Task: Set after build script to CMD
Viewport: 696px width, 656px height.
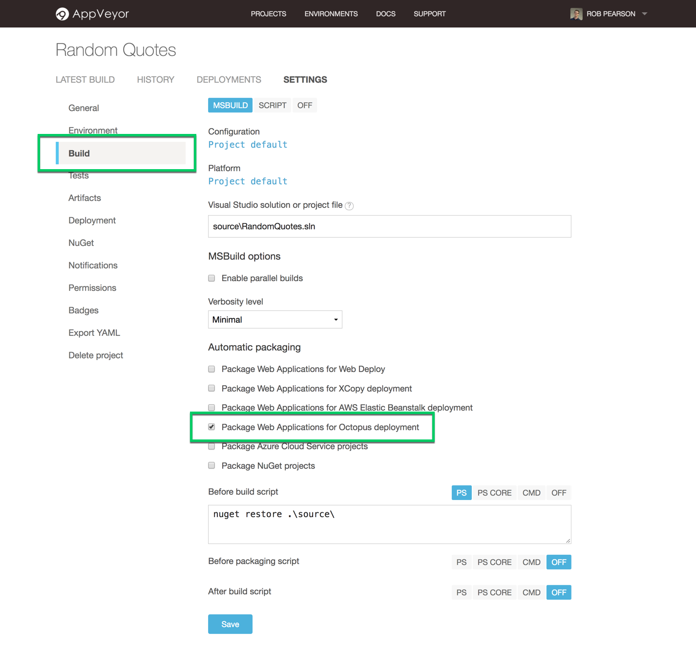Action: [x=531, y=592]
